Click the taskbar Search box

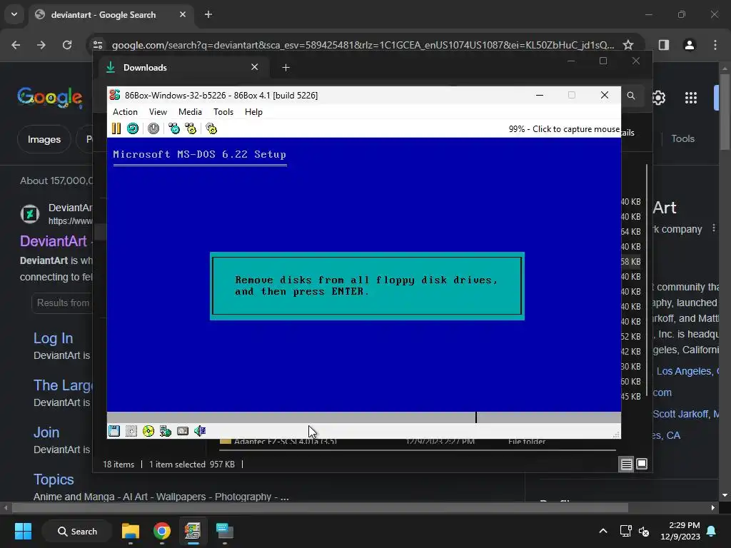77,531
